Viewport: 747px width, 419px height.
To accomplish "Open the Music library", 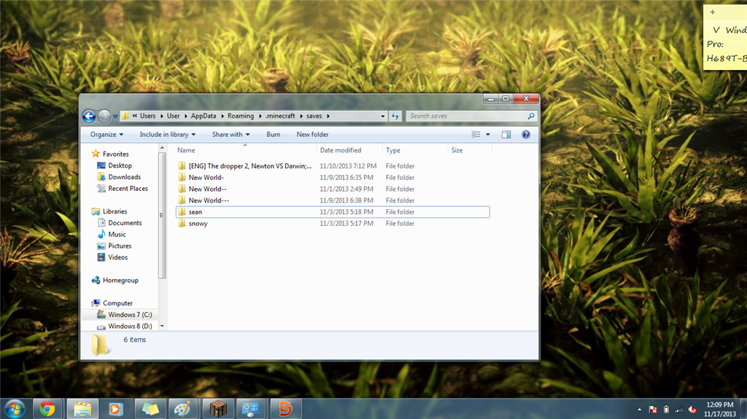I will [x=117, y=234].
